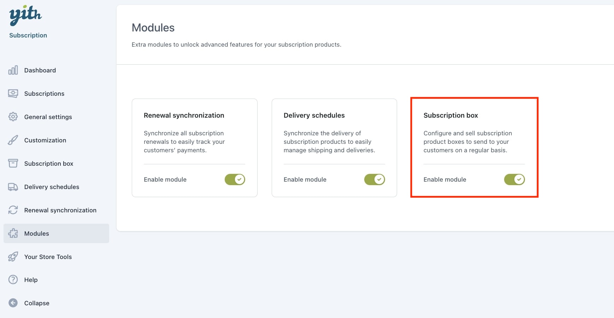Collapse the sidebar with the arrow icon

click(13, 303)
